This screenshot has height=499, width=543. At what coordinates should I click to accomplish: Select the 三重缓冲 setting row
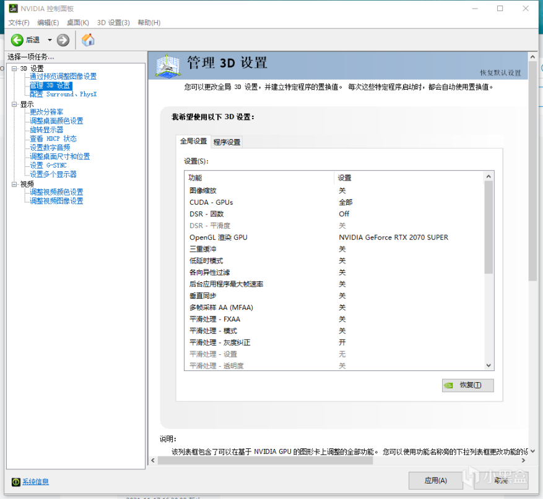[x=334, y=249]
